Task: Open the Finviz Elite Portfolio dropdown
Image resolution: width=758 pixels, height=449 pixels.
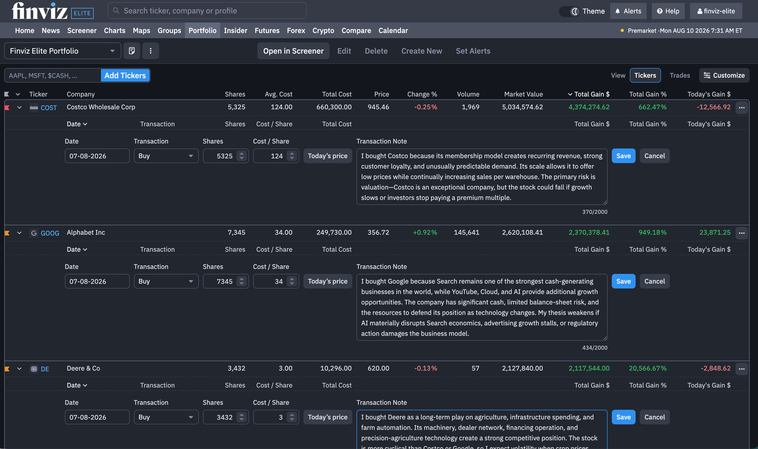Action: click(63, 51)
